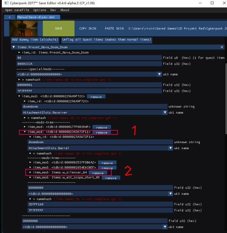
Task: Open the AttachmentSlots.Barrel dropdown
Action: 170,148
